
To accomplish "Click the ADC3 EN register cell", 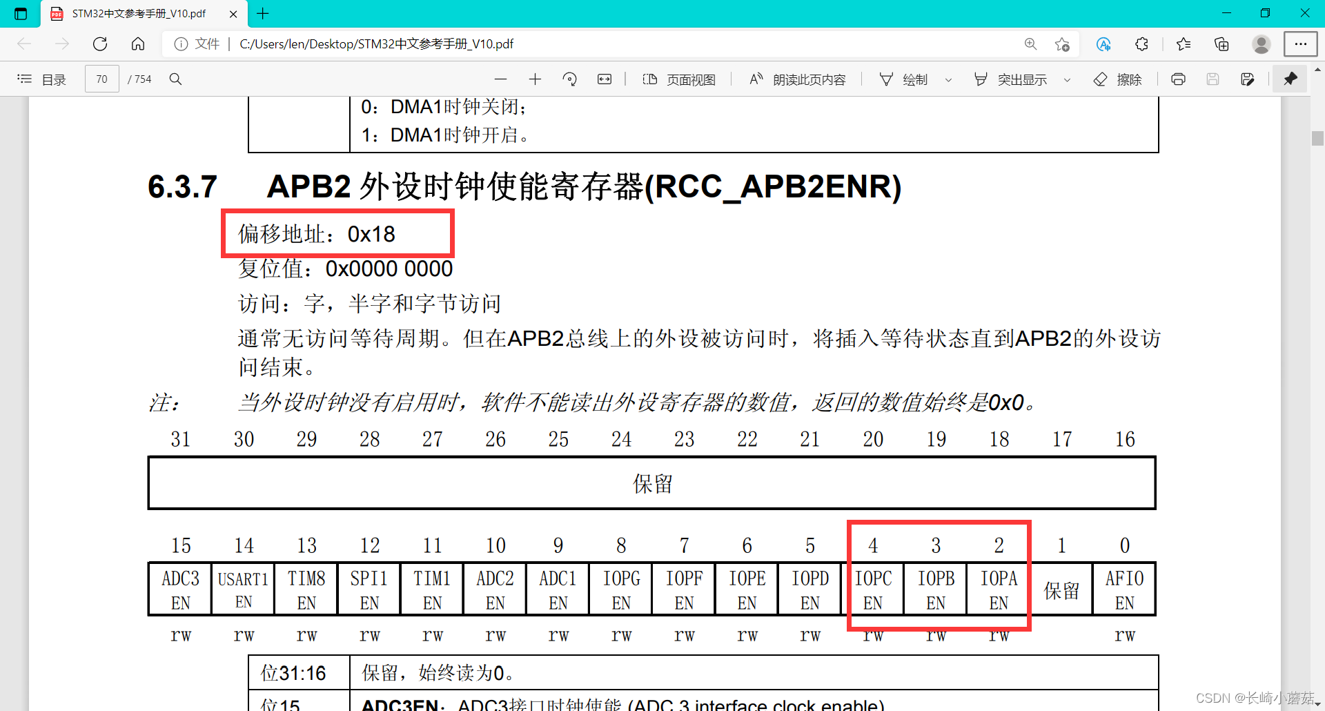I will pos(180,590).
